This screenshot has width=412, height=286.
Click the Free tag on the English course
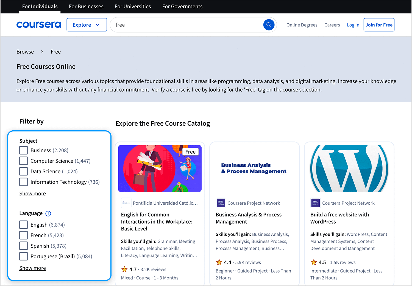click(x=190, y=152)
